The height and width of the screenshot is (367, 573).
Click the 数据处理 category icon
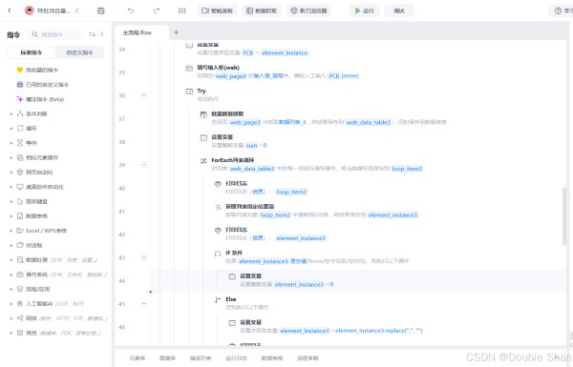20,259
